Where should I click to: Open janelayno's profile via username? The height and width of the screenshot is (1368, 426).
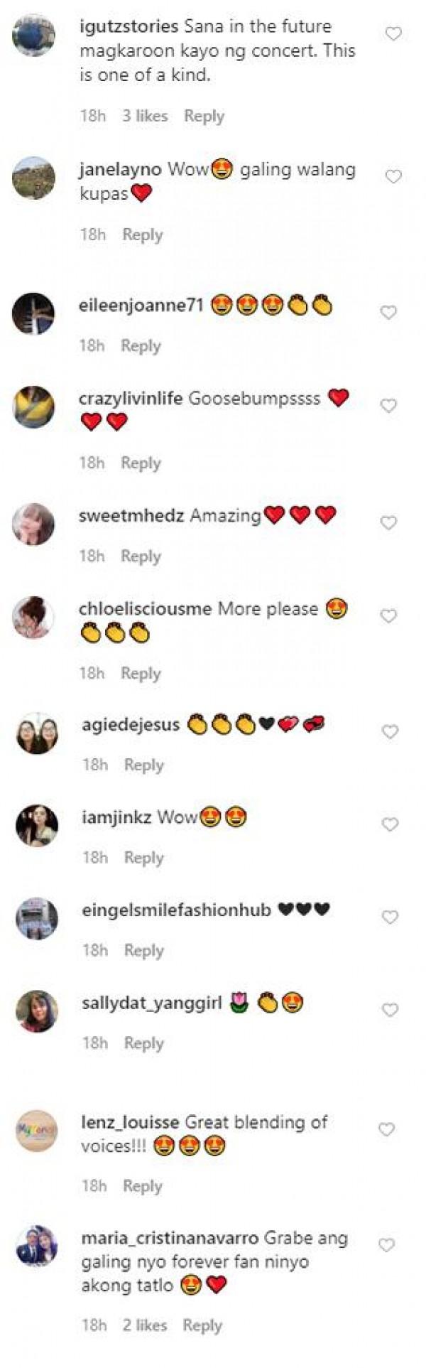coord(121,170)
